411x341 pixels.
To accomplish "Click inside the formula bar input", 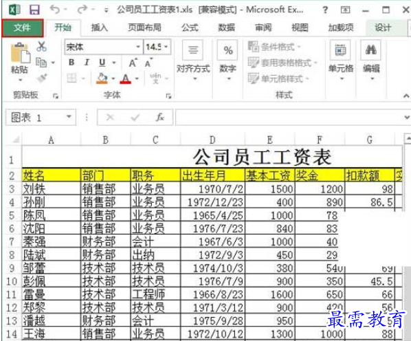I will (289, 117).
